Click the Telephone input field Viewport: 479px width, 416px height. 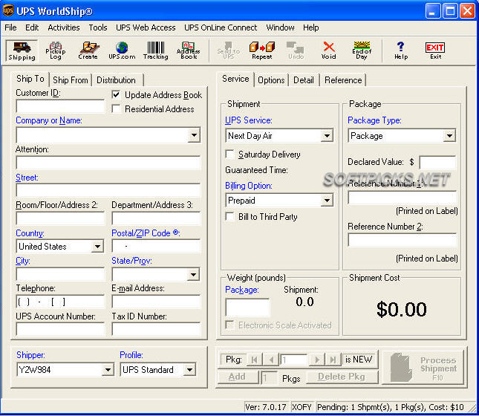point(60,302)
